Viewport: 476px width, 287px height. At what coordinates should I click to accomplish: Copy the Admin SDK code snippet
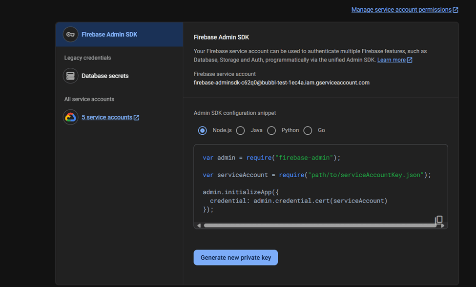[x=438, y=219]
